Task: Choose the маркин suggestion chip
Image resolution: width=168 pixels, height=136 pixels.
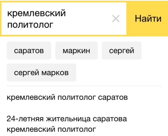Action: pos(76,51)
